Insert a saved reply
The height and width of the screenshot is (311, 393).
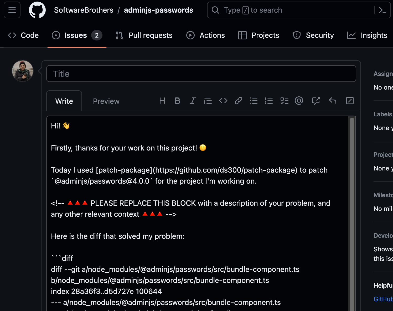click(x=333, y=101)
